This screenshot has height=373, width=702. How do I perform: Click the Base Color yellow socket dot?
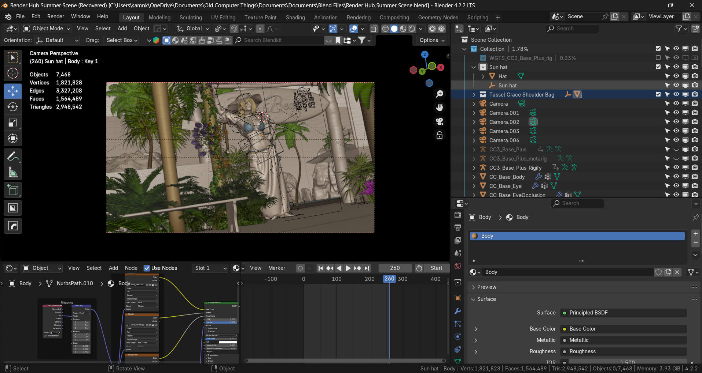(565, 329)
